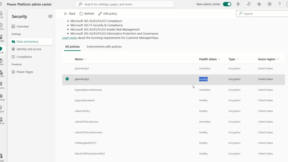Open Home in the left rail
Screen dimensions: 288x162
(1, 15)
